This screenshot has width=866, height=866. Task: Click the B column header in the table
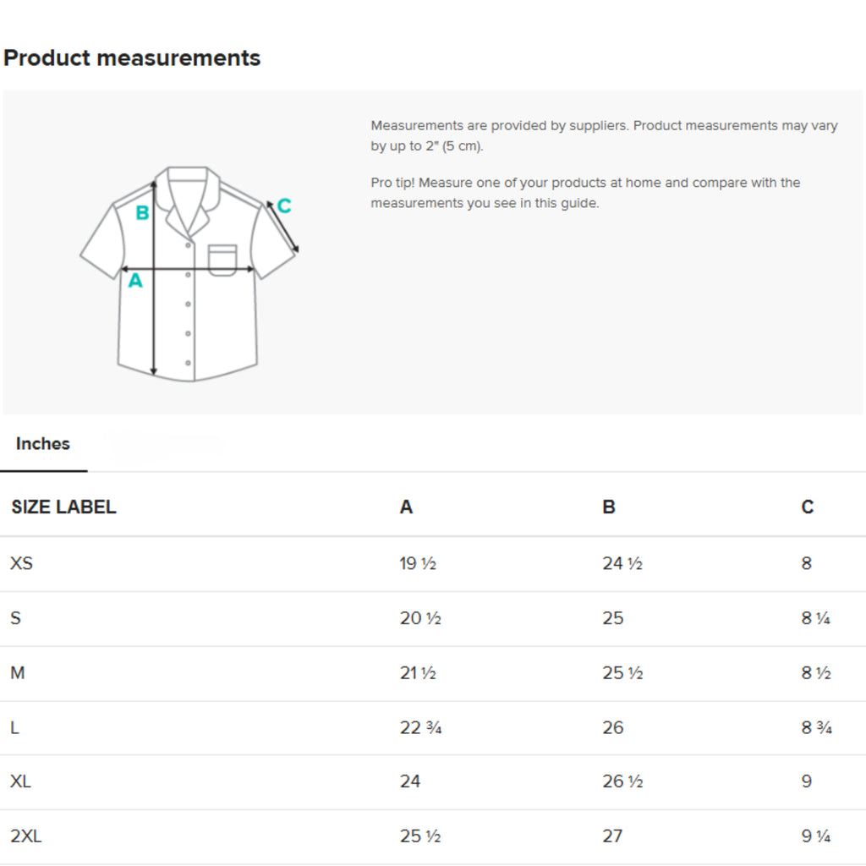(x=609, y=507)
